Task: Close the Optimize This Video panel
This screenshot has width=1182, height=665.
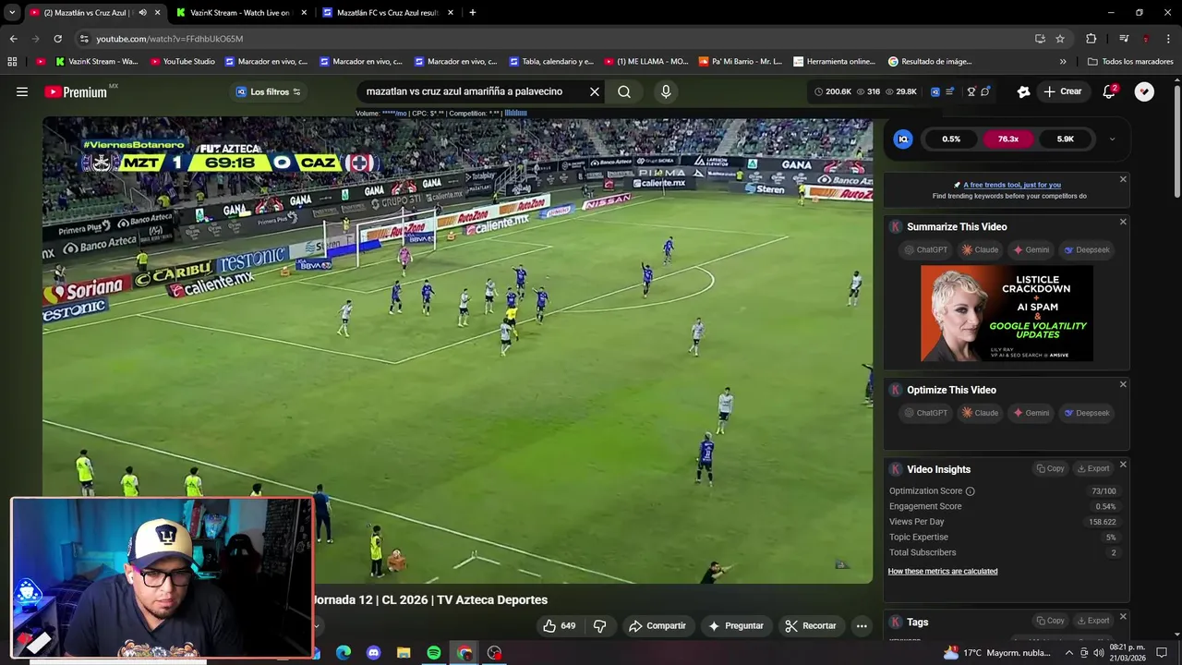Action: 1123,384
